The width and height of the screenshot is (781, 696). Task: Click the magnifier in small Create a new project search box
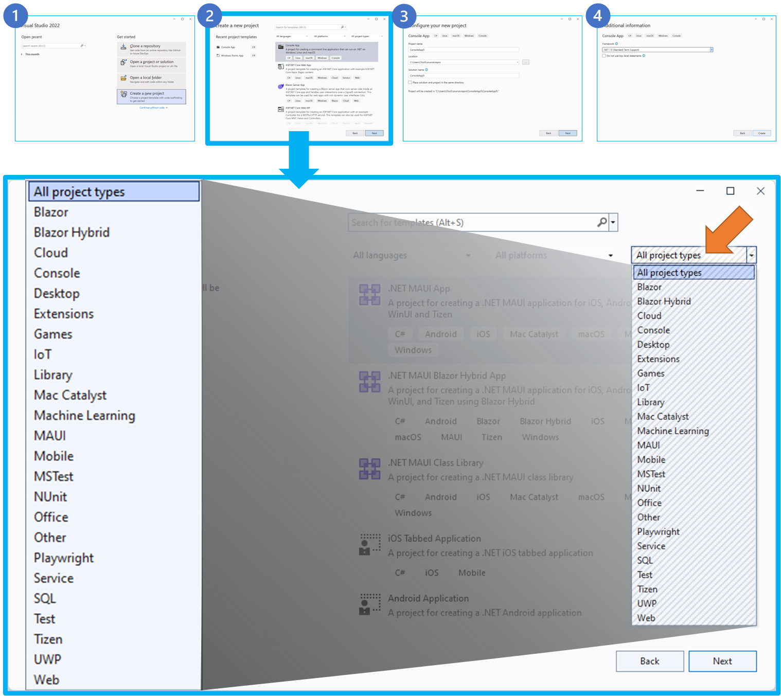pyautogui.click(x=342, y=27)
